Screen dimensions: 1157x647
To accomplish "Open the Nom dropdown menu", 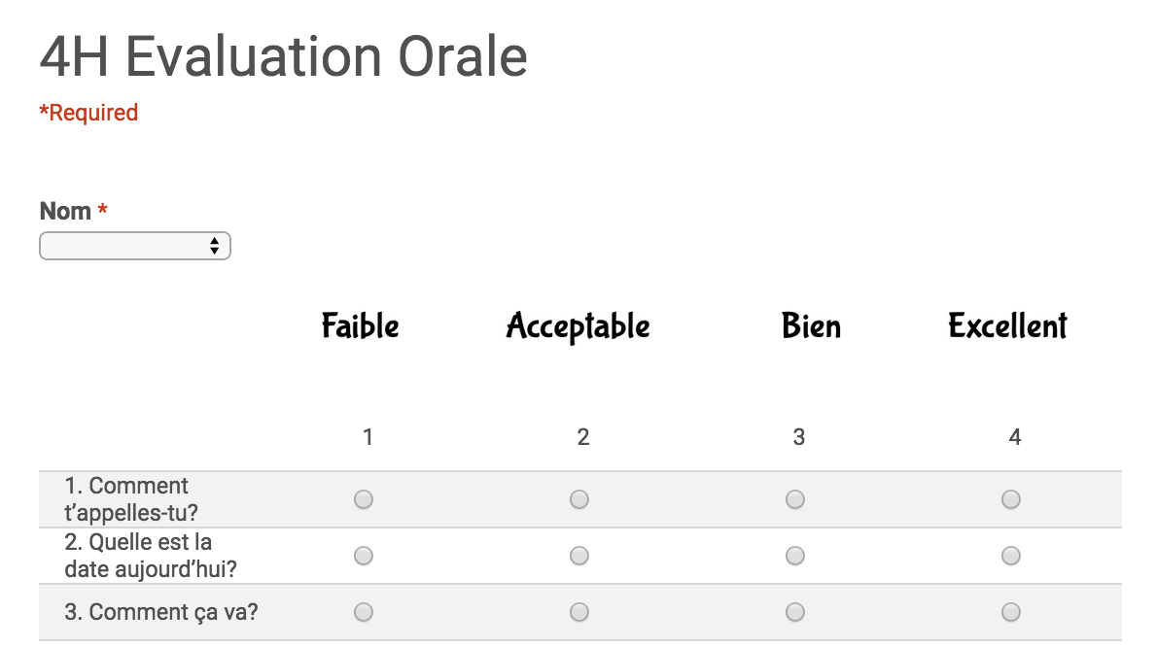I will [134, 247].
